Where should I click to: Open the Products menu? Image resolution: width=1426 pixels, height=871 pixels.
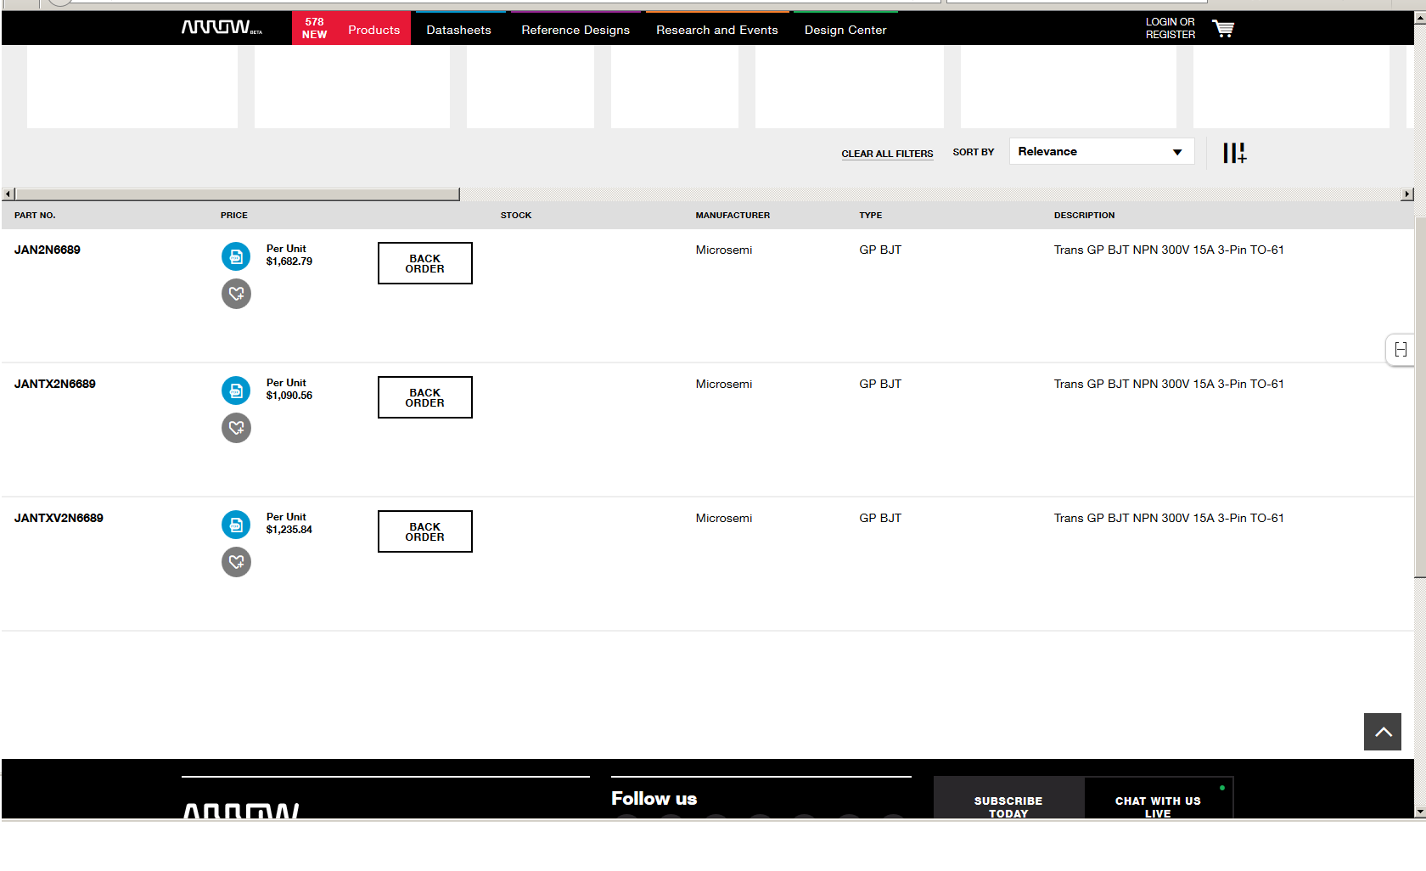tap(373, 30)
